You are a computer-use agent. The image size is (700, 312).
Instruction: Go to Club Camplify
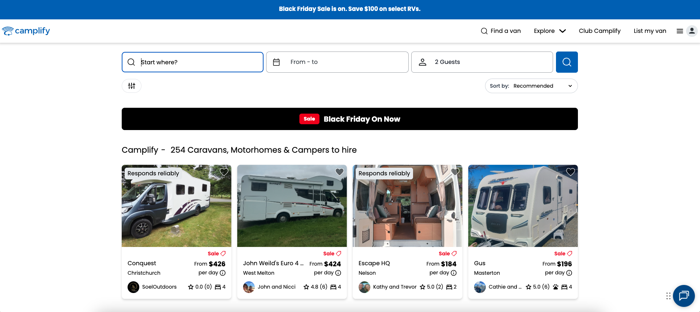tap(599, 31)
